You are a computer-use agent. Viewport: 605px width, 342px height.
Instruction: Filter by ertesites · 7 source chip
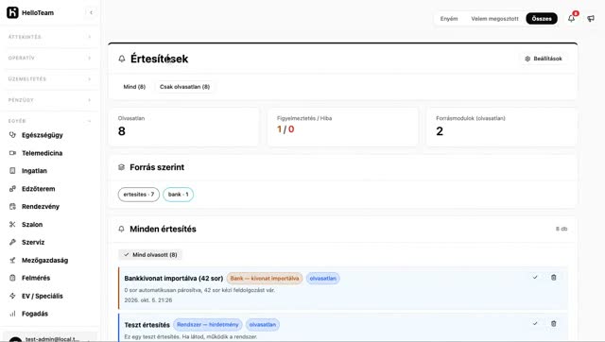coord(139,195)
